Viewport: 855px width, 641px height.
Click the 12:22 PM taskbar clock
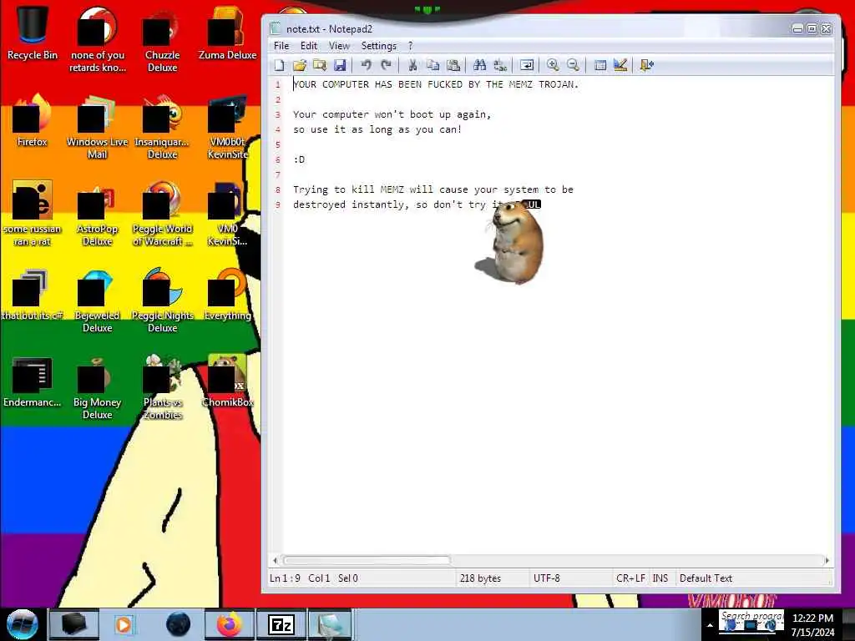point(812,624)
